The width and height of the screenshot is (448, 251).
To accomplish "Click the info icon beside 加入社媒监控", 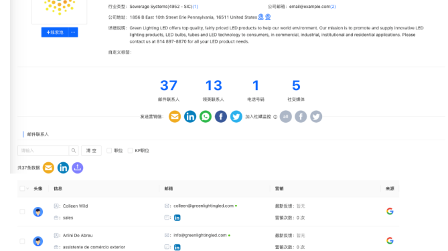I will 275,117.
